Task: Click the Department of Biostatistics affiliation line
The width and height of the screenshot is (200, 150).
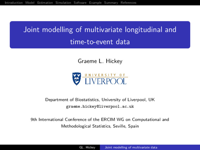Action: pos(100,100)
